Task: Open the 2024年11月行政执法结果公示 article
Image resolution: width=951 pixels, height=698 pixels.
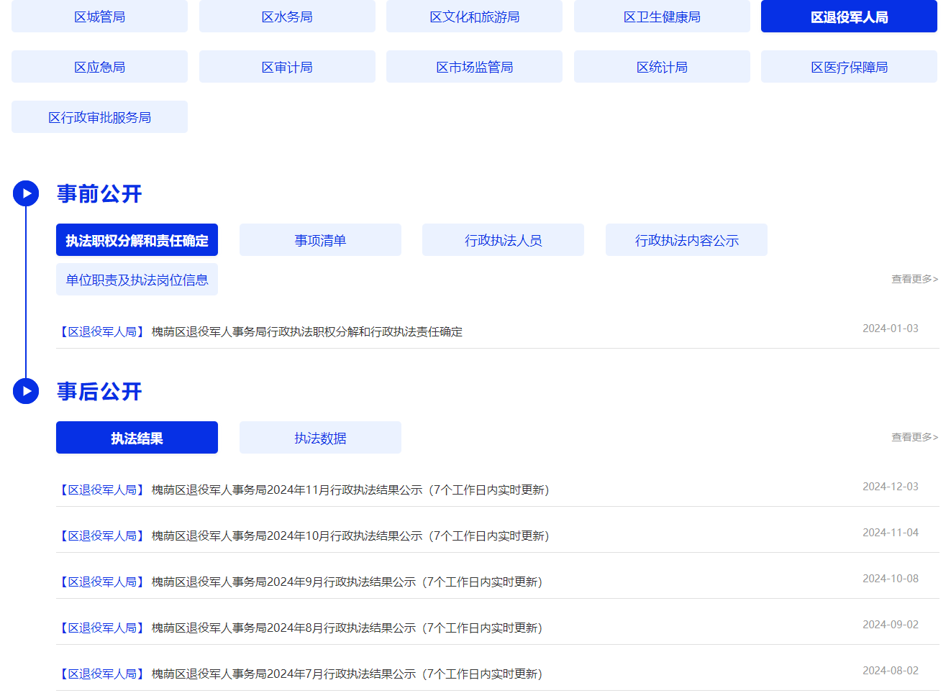Action: click(x=350, y=490)
